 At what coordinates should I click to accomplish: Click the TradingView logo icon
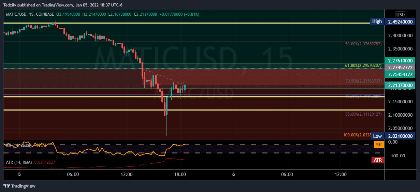7,186
